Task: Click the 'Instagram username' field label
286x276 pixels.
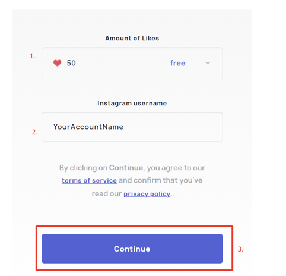Action: [132, 103]
